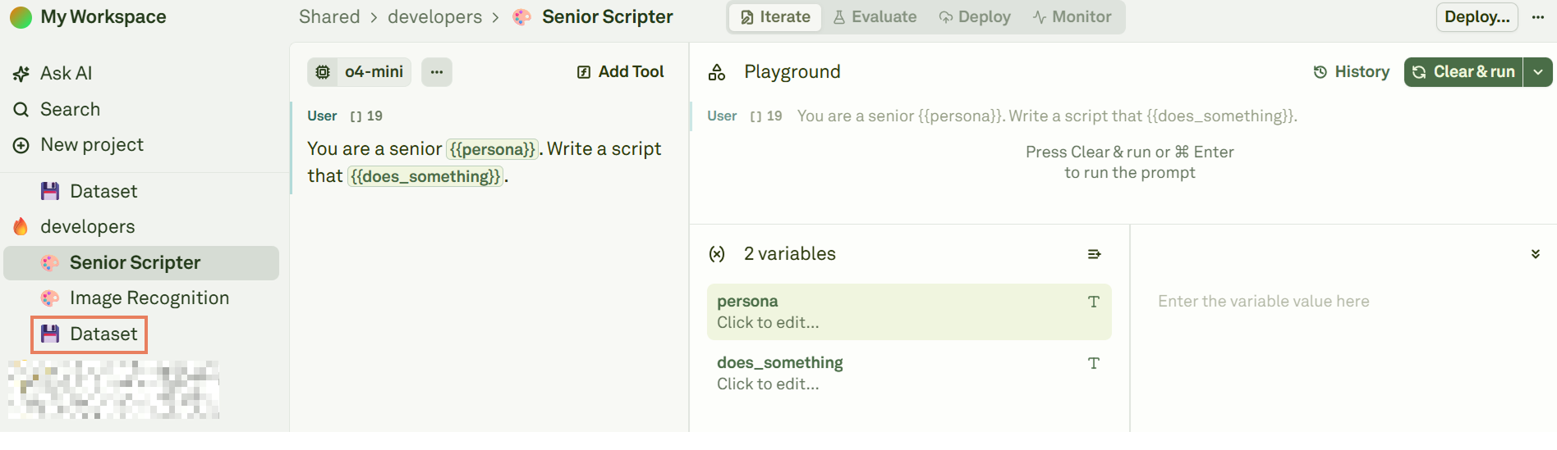Click the New project plus icon
Screen dimensions: 1557x450
click(x=21, y=145)
